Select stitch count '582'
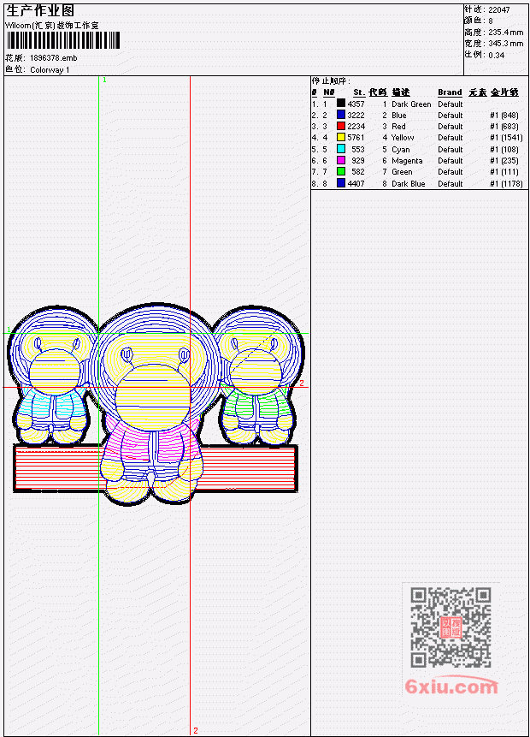This screenshot has width=530, height=737. click(357, 172)
